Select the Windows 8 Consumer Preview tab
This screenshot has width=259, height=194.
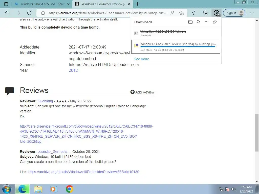[103, 4]
